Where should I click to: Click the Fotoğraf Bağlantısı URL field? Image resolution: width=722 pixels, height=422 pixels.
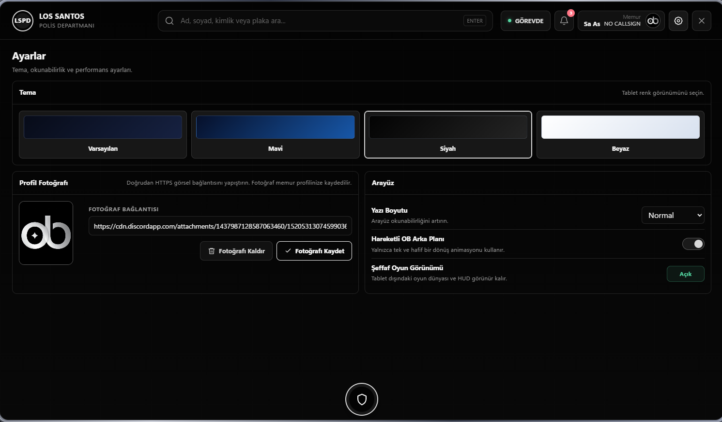coord(220,226)
